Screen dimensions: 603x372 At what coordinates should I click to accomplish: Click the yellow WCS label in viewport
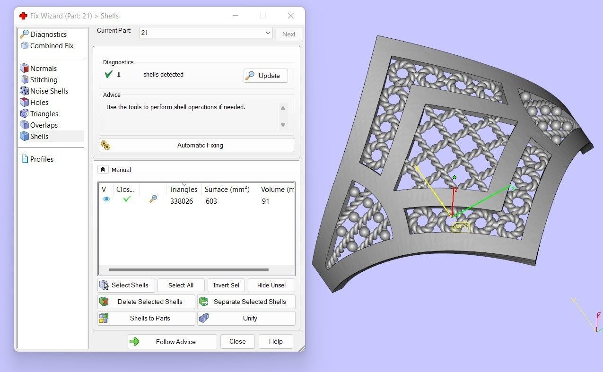461,227
